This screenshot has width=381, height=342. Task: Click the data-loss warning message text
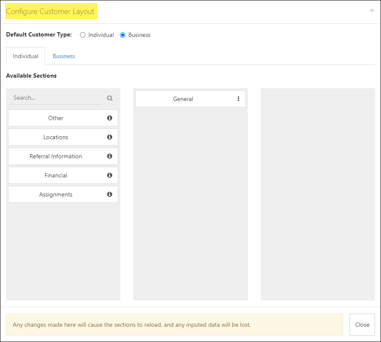(131, 325)
